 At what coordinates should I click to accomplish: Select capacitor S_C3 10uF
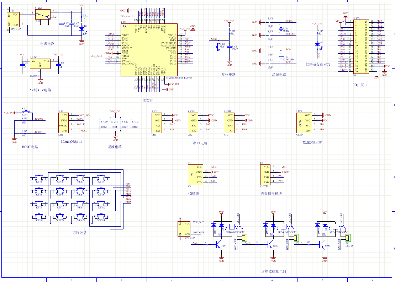tap(71, 24)
